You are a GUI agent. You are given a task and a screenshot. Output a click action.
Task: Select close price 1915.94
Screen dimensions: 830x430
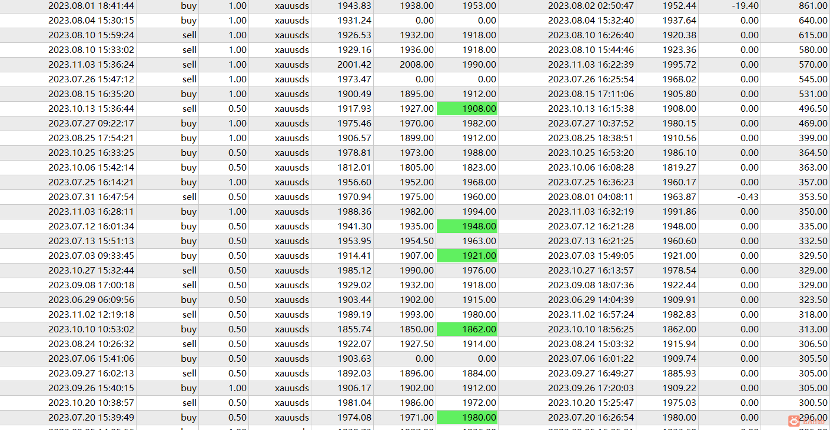(x=679, y=344)
